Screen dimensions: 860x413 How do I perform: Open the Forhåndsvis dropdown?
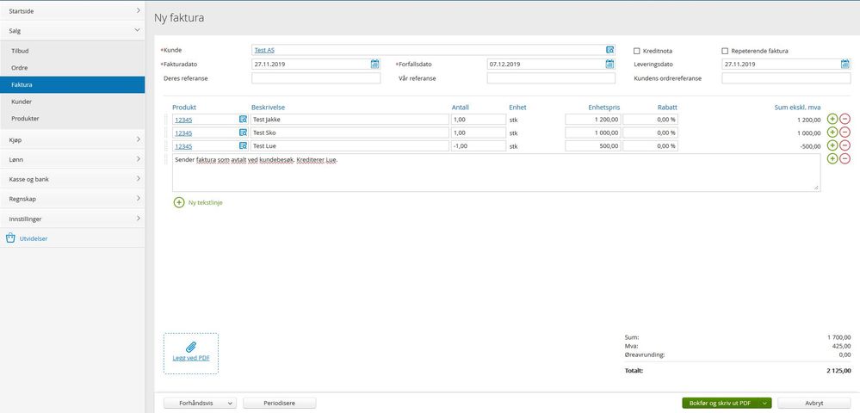point(201,404)
